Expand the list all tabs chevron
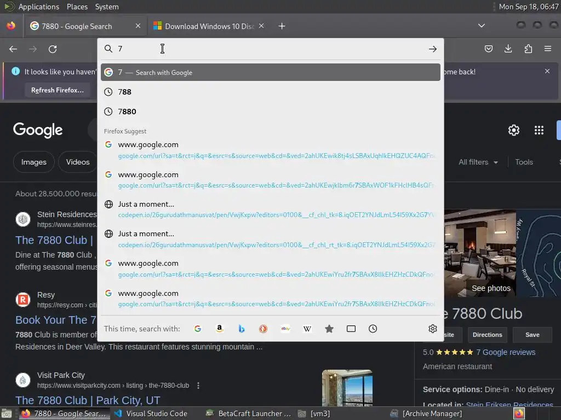561x420 pixels. pos(482,26)
